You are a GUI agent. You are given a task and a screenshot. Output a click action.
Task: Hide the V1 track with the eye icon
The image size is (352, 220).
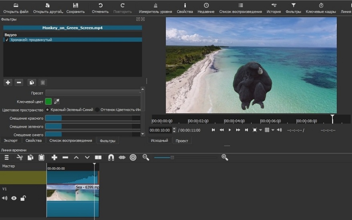pyautogui.click(x=14, y=198)
